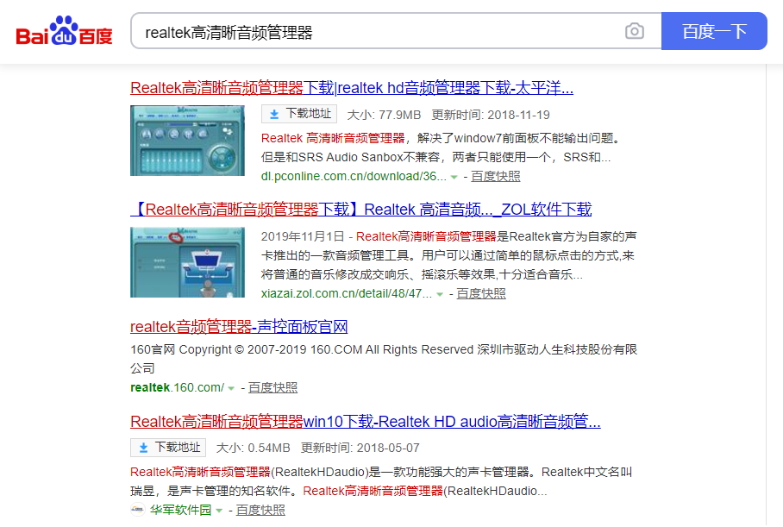Click download arrow icon beside 0.54MB result
This screenshot has height=527, width=783.
coord(143,448)
